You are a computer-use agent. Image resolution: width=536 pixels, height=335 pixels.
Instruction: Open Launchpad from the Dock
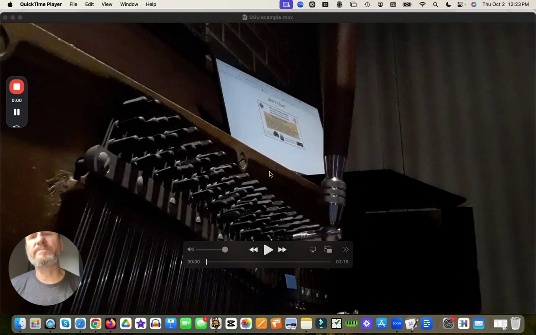(x=35, y=323)
